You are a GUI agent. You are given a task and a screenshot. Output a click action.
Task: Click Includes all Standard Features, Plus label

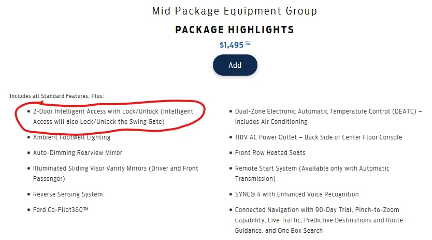(x=57, y=96)
